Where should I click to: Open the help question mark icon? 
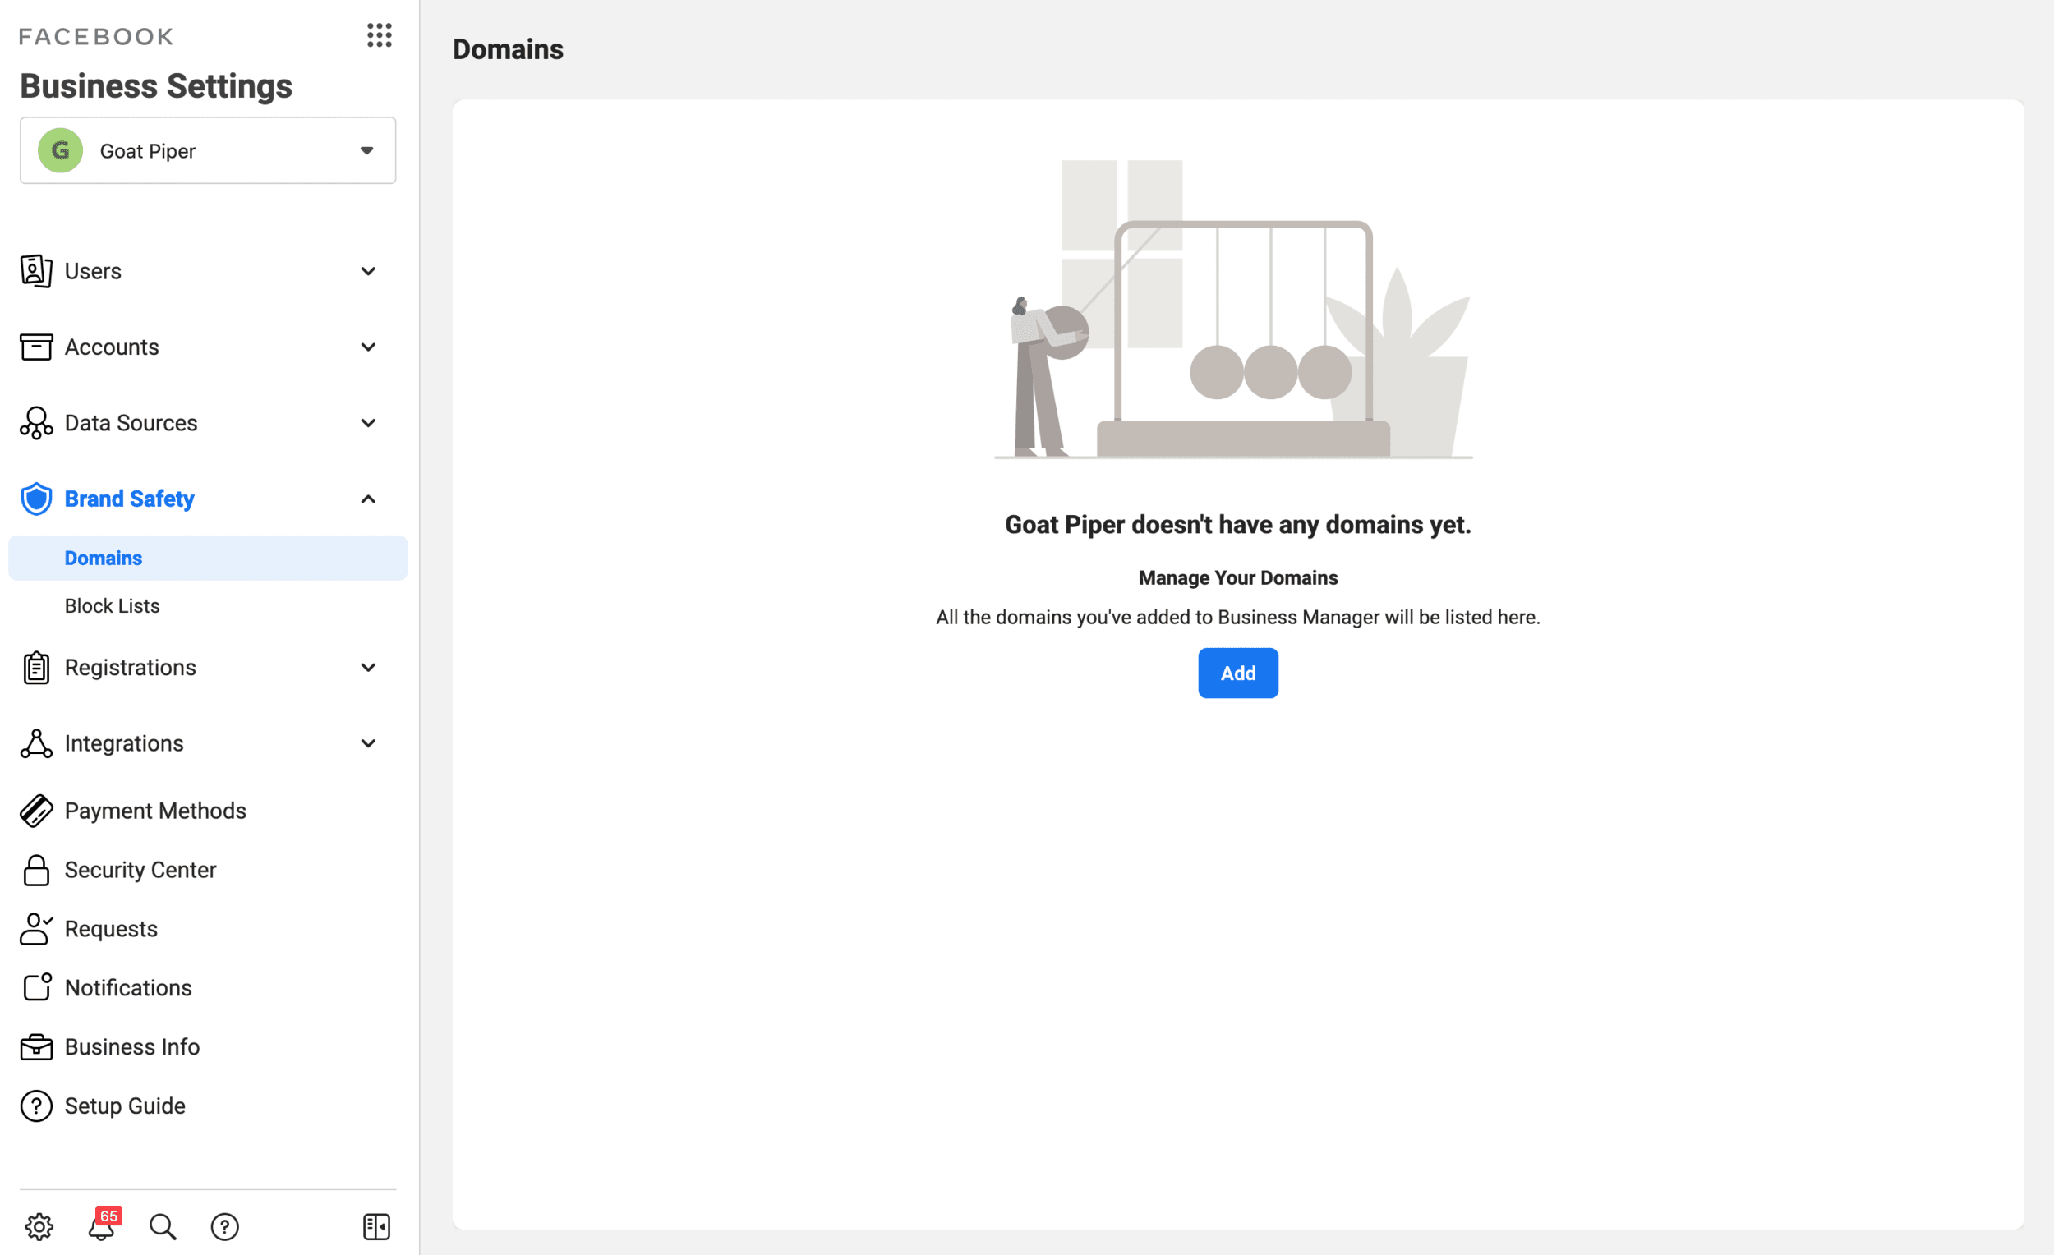tap(225, 1225)
